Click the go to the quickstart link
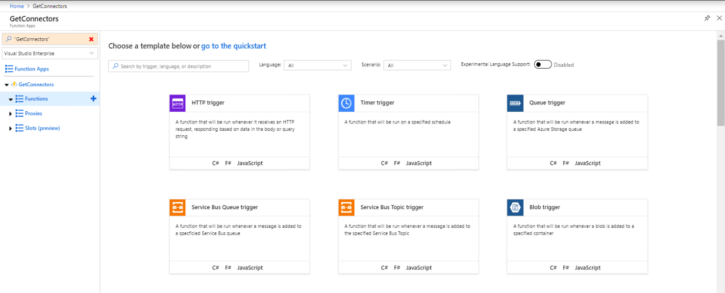Viewport: 725px width, 293px height. (x=233, y=46)
